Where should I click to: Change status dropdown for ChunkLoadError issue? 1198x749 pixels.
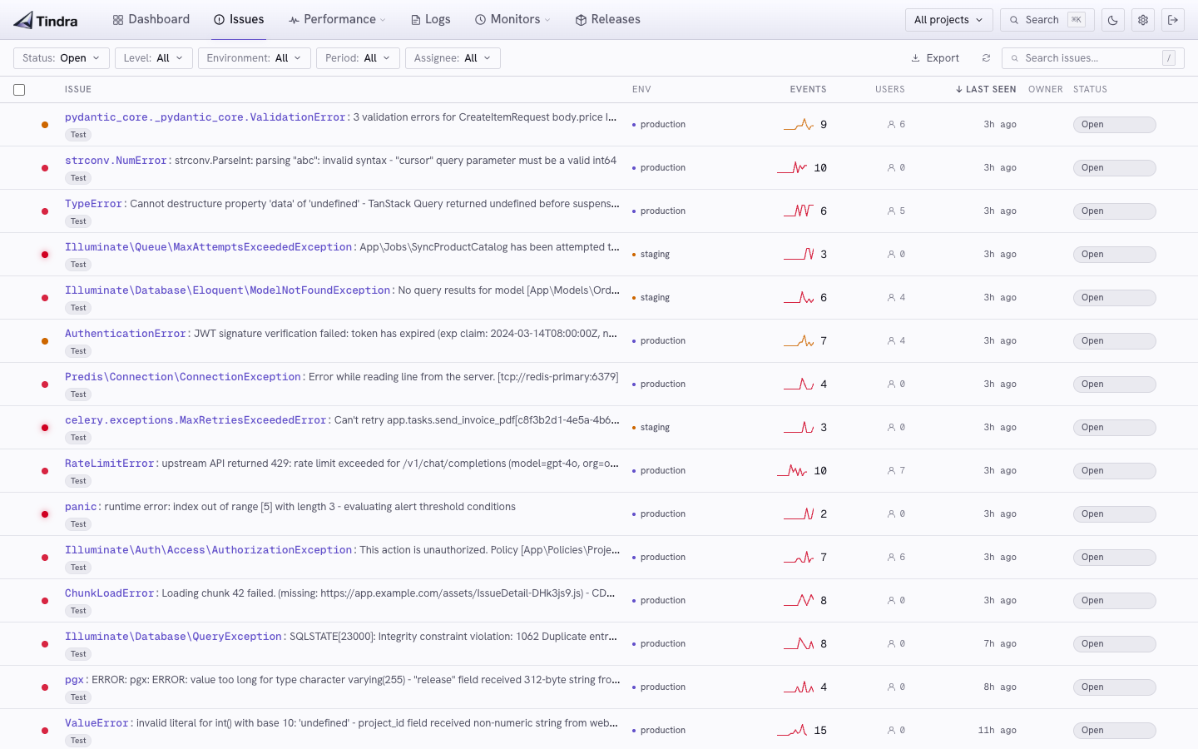[x=1114, y=601]
